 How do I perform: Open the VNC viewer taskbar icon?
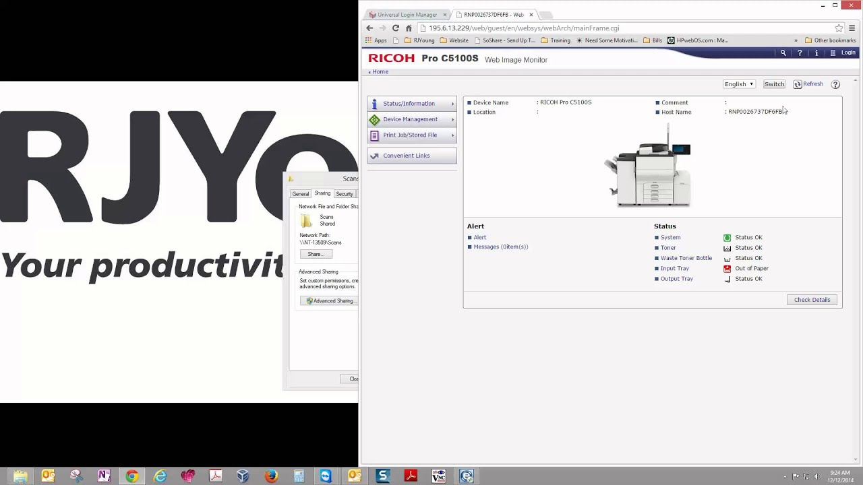point(438,476)
